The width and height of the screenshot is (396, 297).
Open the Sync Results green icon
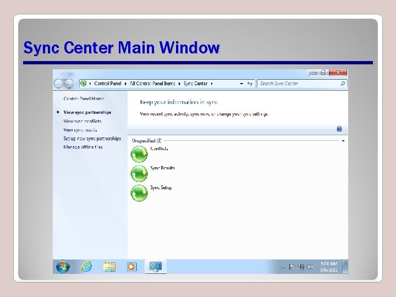pos(139,173)
